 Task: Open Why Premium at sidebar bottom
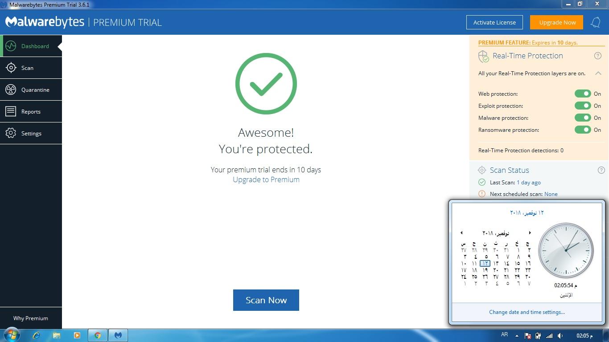pos(31,318)
